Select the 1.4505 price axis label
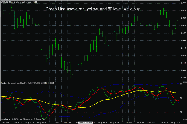The image size is (187, 124). [183, 18]
